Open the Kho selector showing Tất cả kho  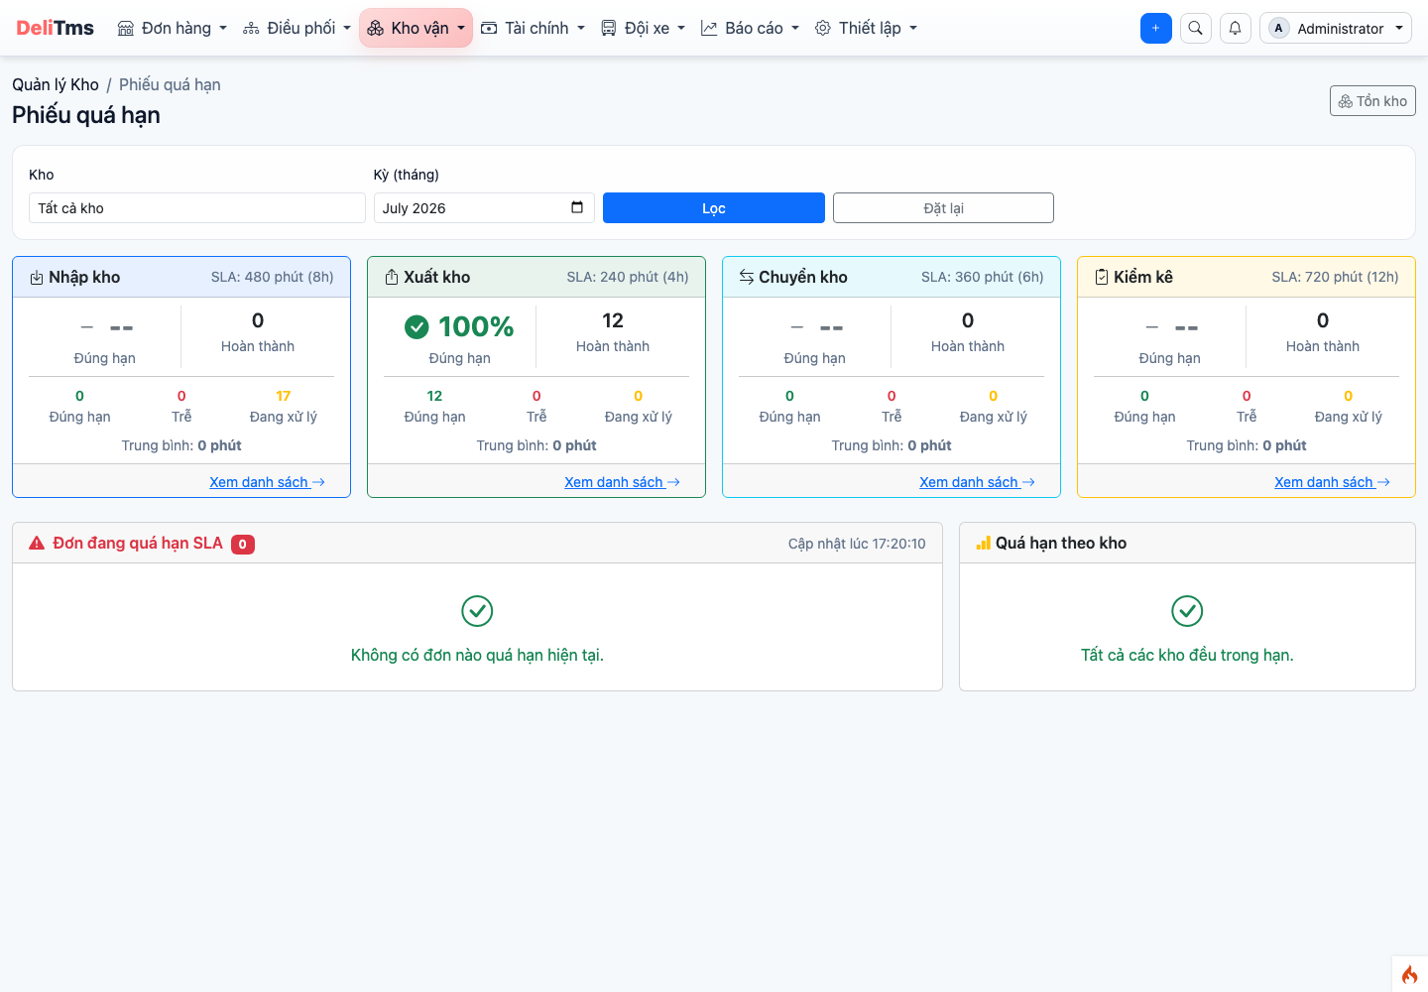click(x=197, y=207)
